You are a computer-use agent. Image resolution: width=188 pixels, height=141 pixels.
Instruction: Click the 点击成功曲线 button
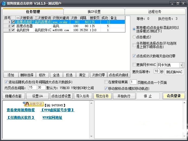click(118, 75)
